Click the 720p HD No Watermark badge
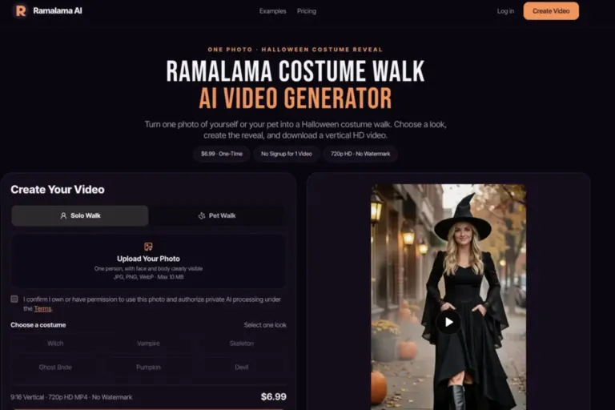This screenshot has width=615, height=410. 360,154
